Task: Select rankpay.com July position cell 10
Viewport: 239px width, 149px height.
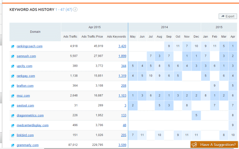Action: [151, 76]
